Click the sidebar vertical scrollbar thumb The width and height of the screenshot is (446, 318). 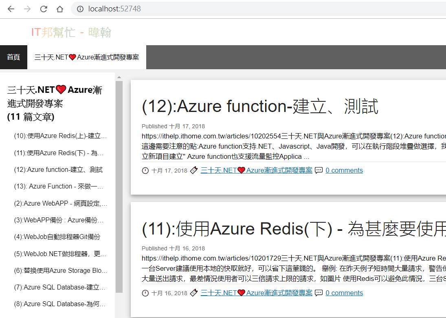(x=119, y=187)
